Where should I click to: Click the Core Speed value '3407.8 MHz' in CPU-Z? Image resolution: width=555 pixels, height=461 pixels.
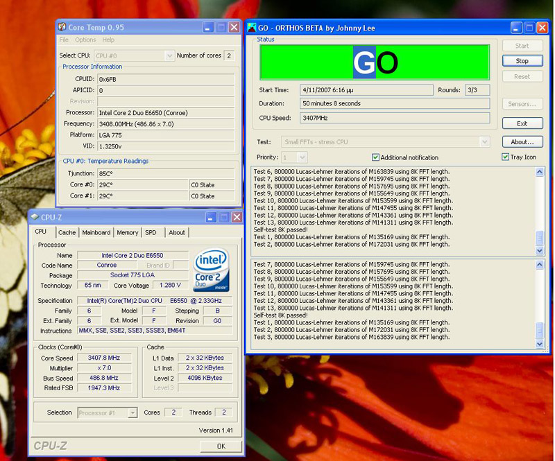tap(104, 358)
